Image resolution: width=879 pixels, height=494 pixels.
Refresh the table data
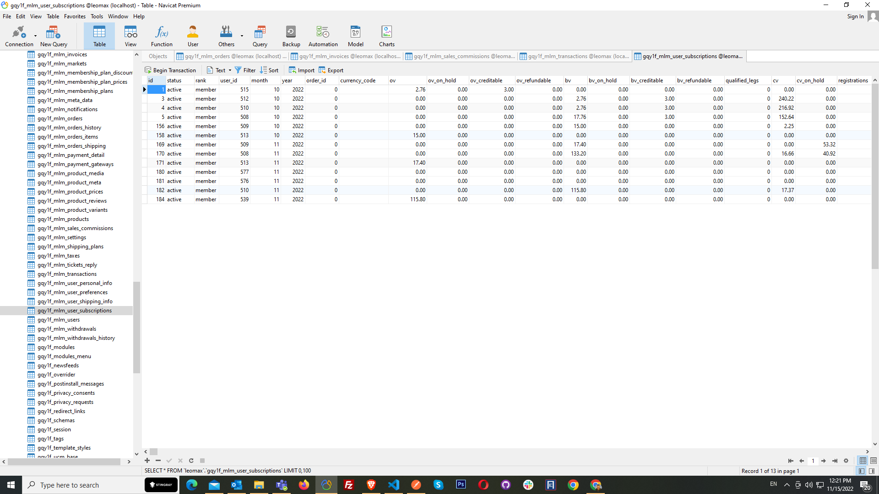pos(191,461)
